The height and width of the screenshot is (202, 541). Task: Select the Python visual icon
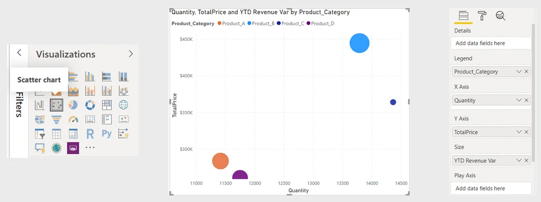[x=106, y=134]
